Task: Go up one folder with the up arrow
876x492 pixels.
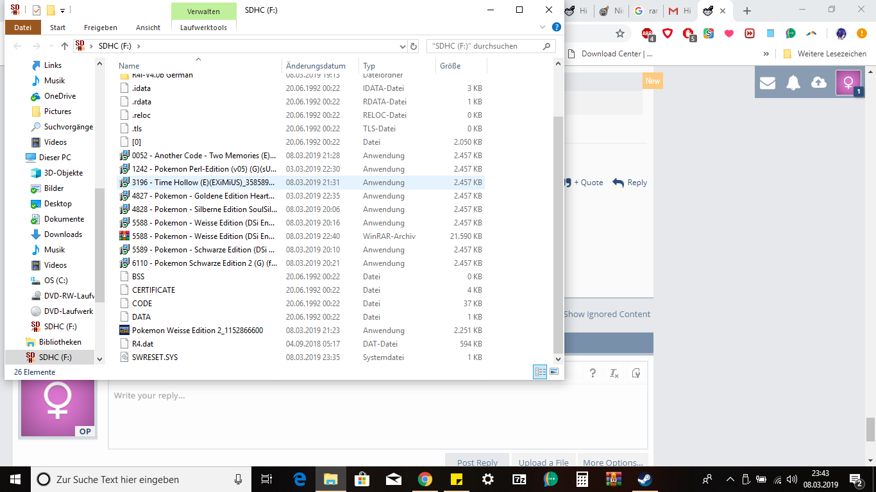Action: 65,46
